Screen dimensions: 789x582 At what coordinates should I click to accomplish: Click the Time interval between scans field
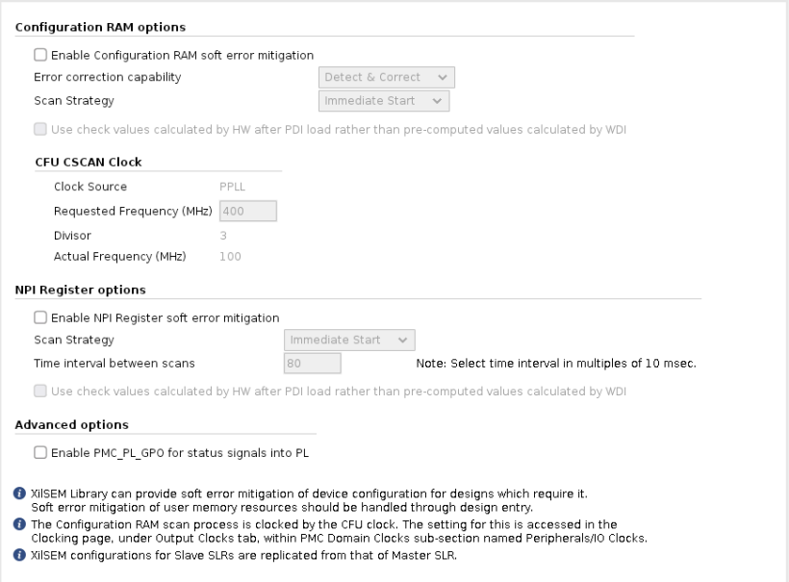pyautogui.click(x=313, y=364)
